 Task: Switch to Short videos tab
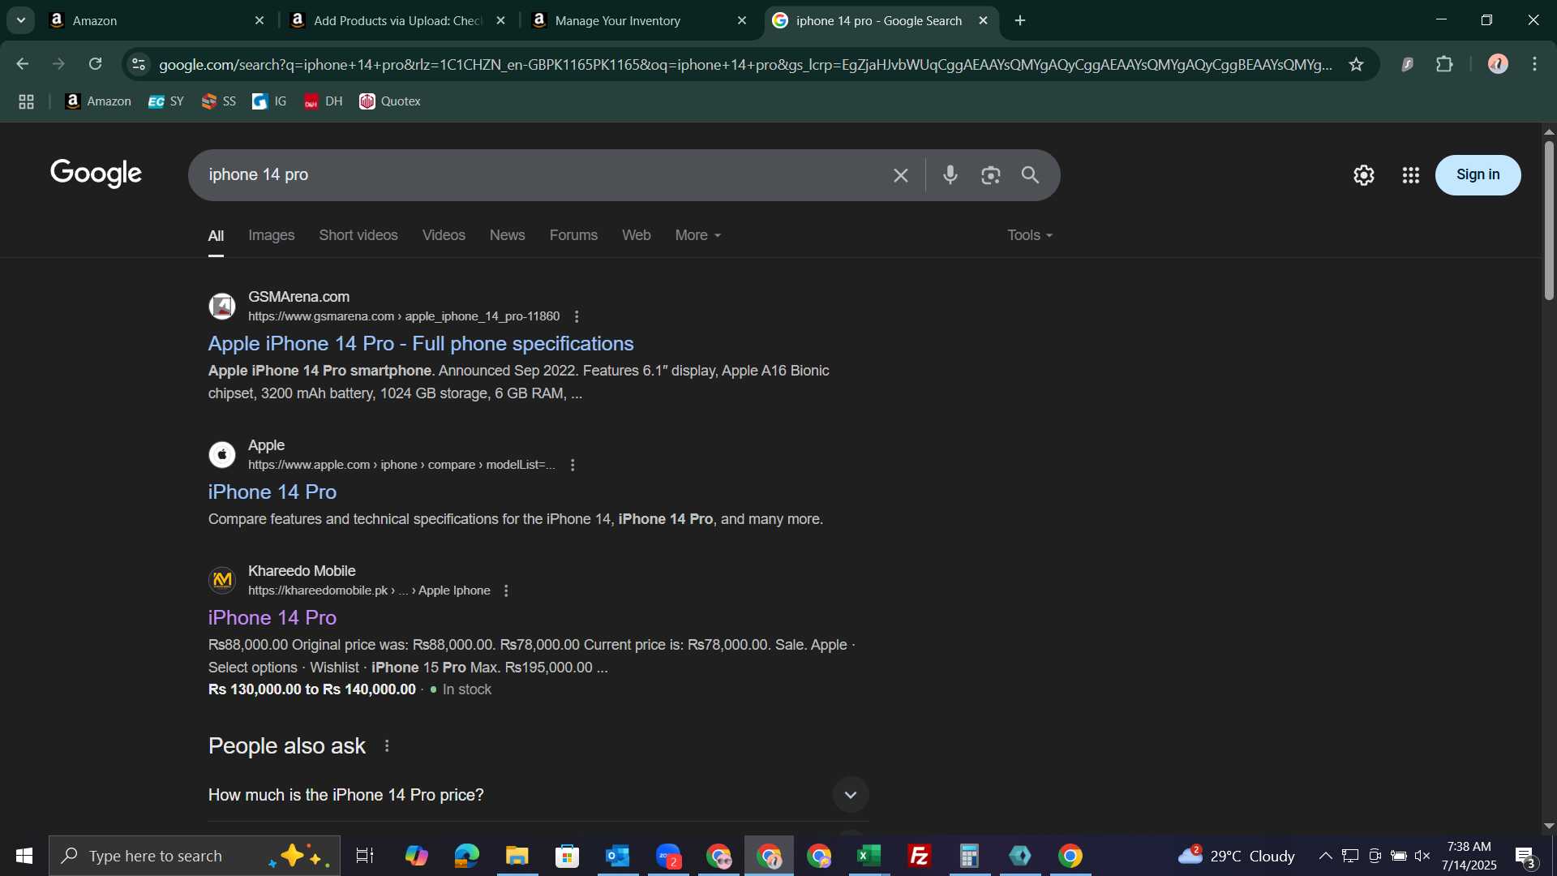point(358,235)
